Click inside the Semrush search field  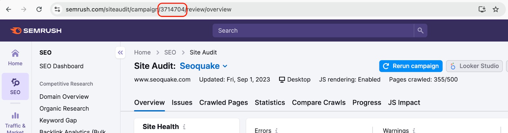(x=313, y=31)
